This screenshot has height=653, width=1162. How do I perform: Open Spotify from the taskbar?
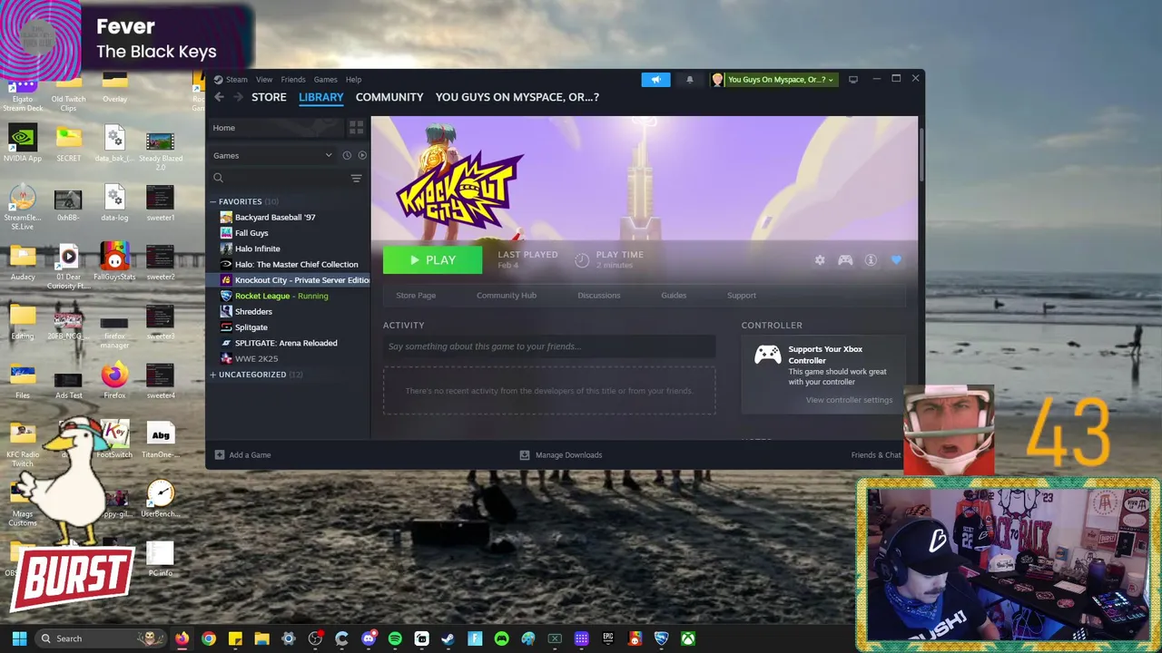[x=395, y=638]
